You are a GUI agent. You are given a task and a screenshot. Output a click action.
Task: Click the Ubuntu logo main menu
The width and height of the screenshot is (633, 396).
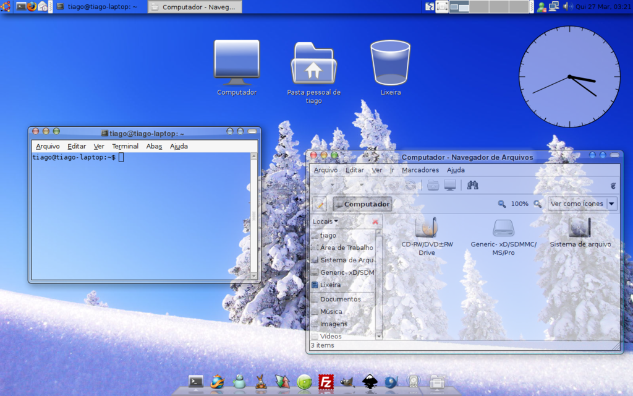6,6
